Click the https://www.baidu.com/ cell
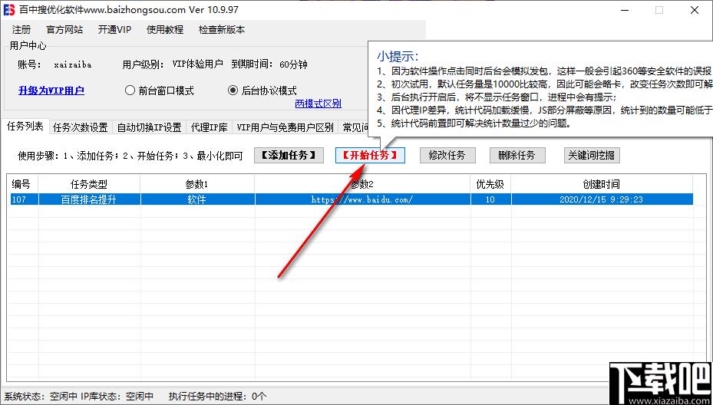 [x=362, y=199]
